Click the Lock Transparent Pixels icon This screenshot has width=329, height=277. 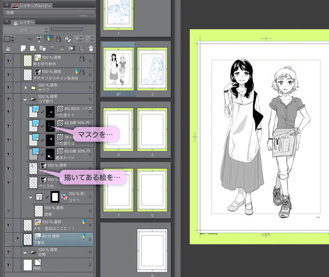(x=68, y=39)
